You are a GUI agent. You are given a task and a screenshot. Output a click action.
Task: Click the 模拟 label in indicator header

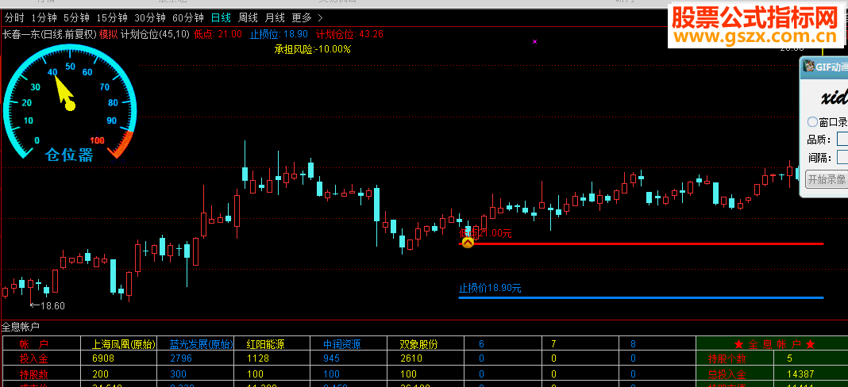pyautogui.click(x=108, y=34)
